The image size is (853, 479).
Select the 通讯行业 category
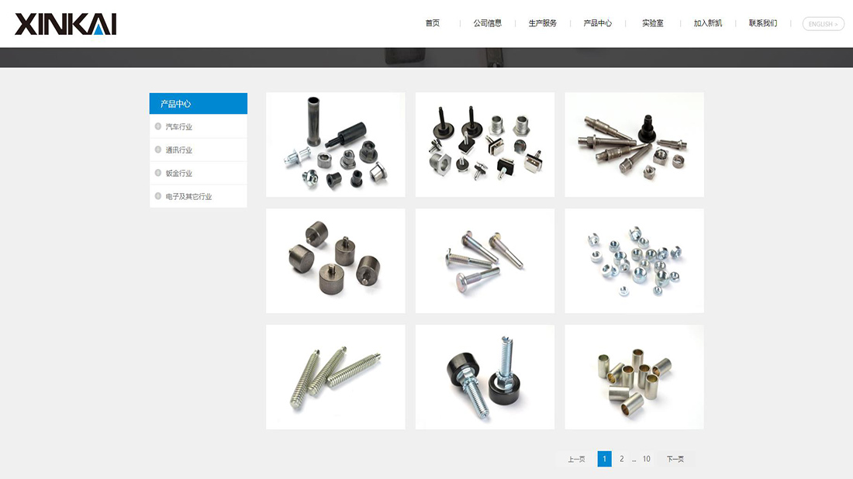tap(178, 150)
